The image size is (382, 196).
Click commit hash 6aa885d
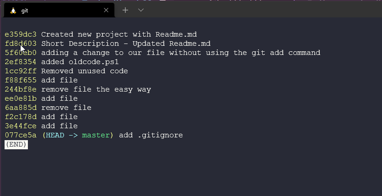click(21, 108)
